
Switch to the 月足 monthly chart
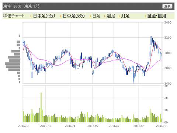[x=125, y=16]
